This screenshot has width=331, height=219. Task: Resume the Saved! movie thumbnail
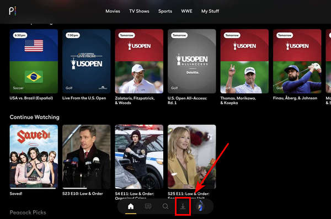(34, 156)
